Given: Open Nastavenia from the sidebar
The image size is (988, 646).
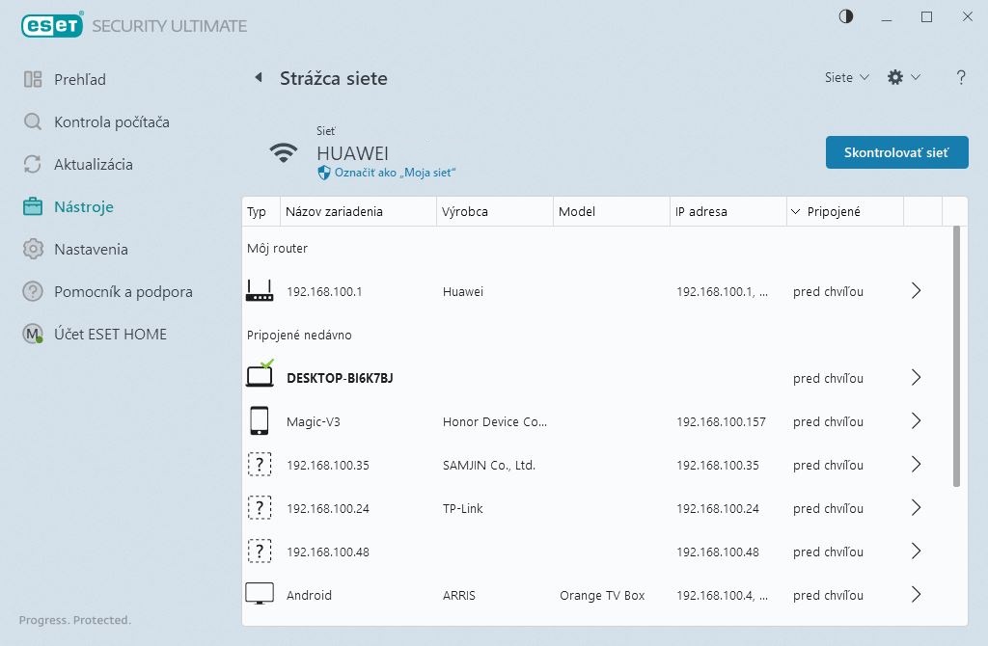Looking at the screenshot, I should (x=91, y=249).
